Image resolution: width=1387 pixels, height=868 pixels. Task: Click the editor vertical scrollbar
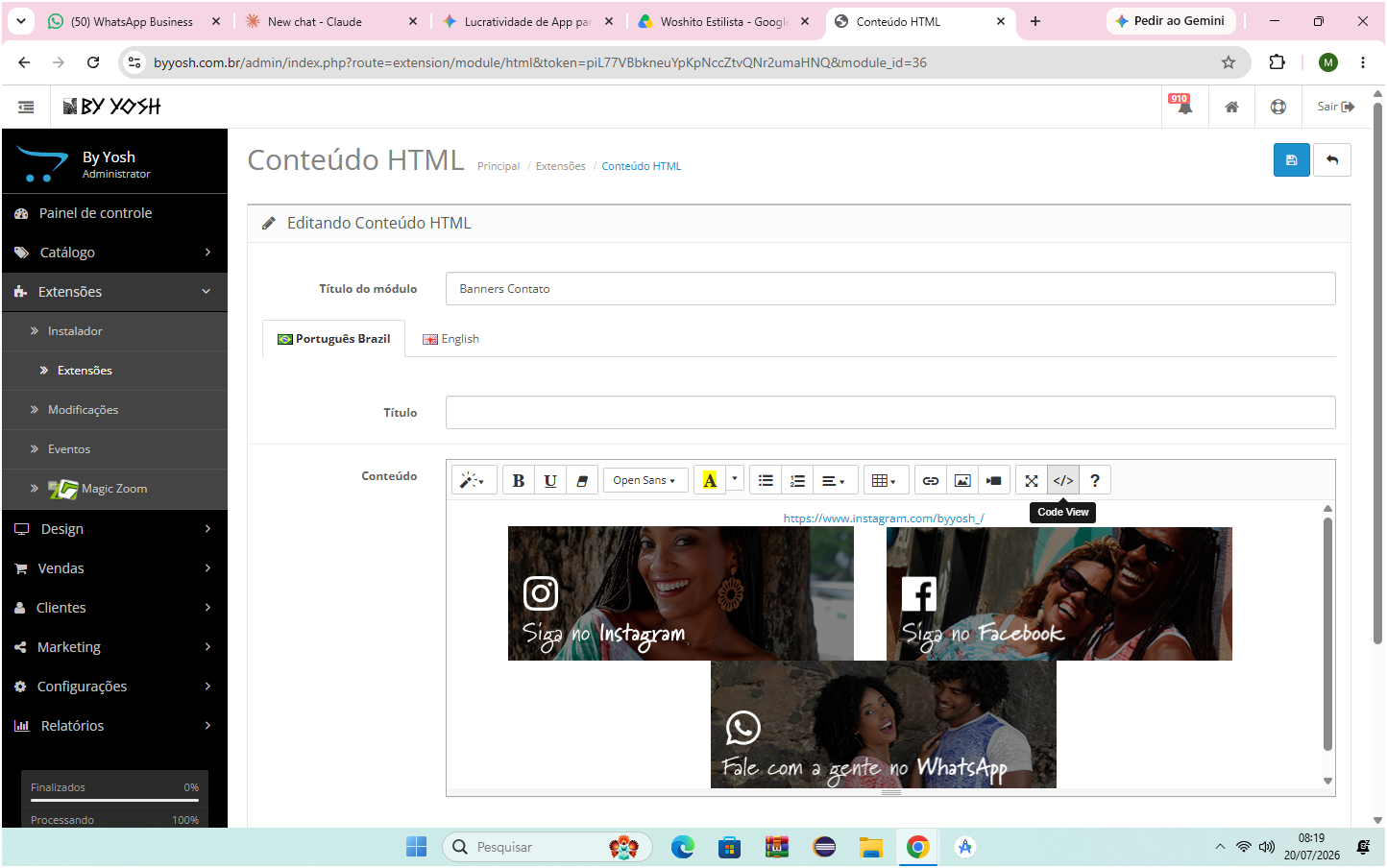click(1328, 634)
